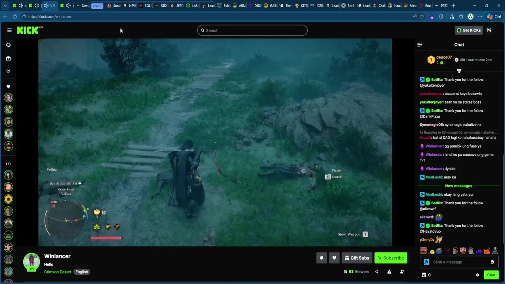Share the stream with the share icon

pyautogui.click(x=376, y=272)
